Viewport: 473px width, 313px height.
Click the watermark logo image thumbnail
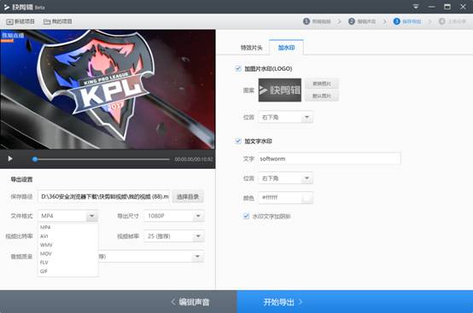280,90
